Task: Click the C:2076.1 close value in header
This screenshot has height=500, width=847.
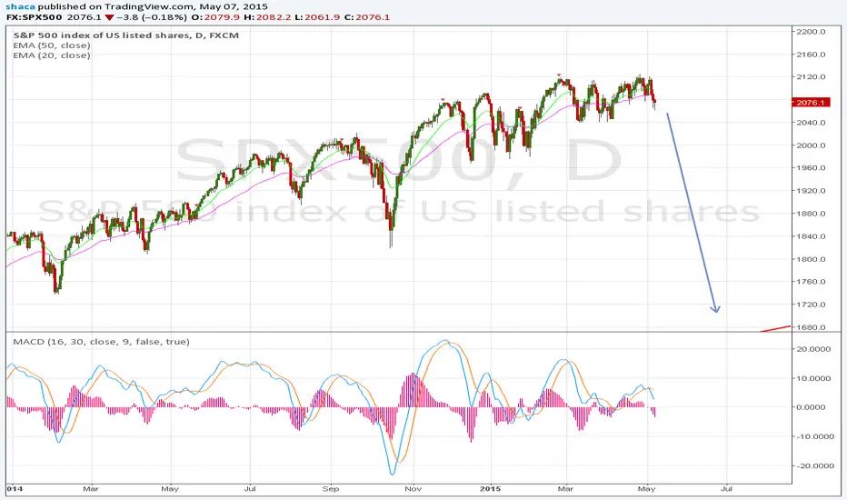Action: (x=367, y=17)
